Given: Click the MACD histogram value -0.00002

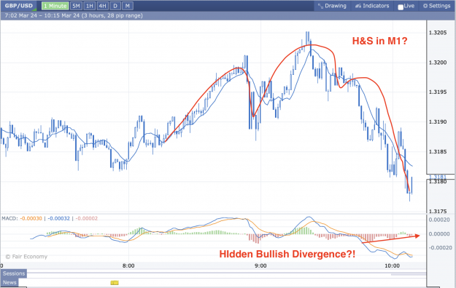Looking at the screenshot, I should 87,218.
